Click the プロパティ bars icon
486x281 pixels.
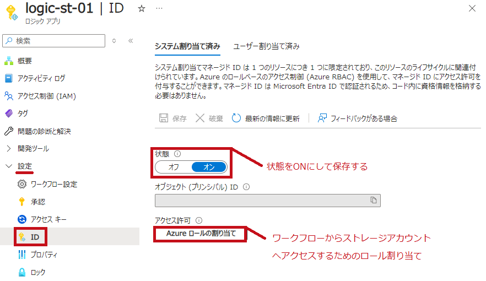coord(21,255)
